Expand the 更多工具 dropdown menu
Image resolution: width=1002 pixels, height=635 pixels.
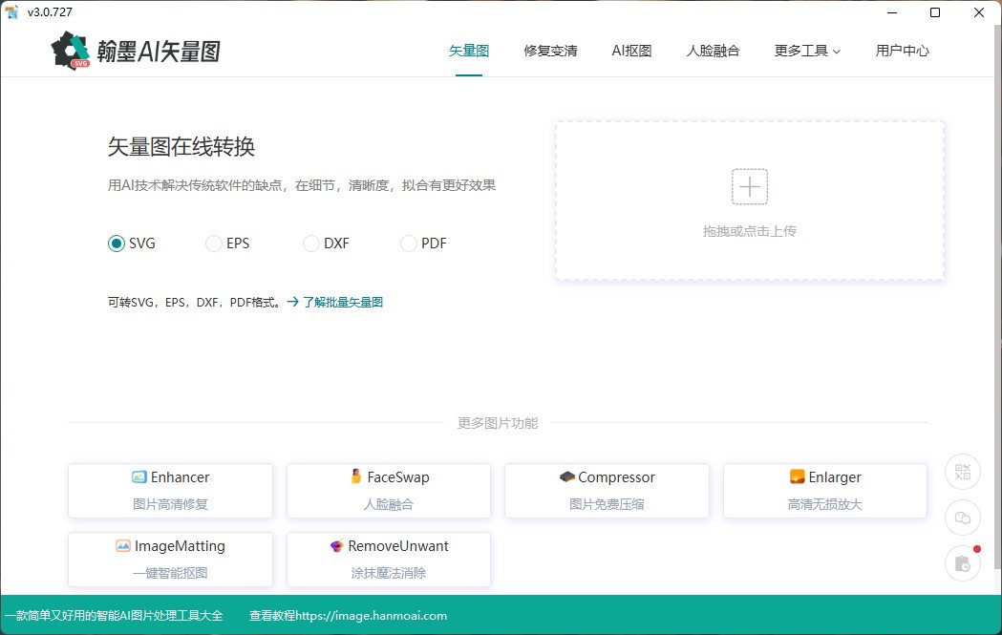(x=807, y=51)
